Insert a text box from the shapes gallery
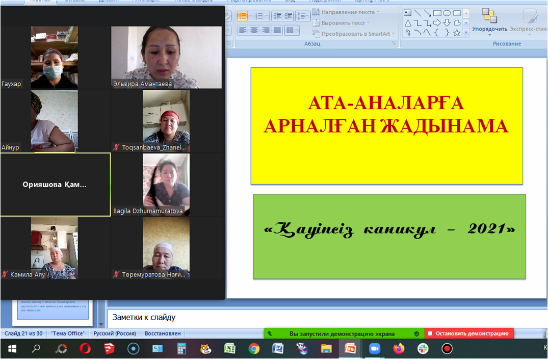This screenshot has height=359, width=548. (x=408, y=13)
